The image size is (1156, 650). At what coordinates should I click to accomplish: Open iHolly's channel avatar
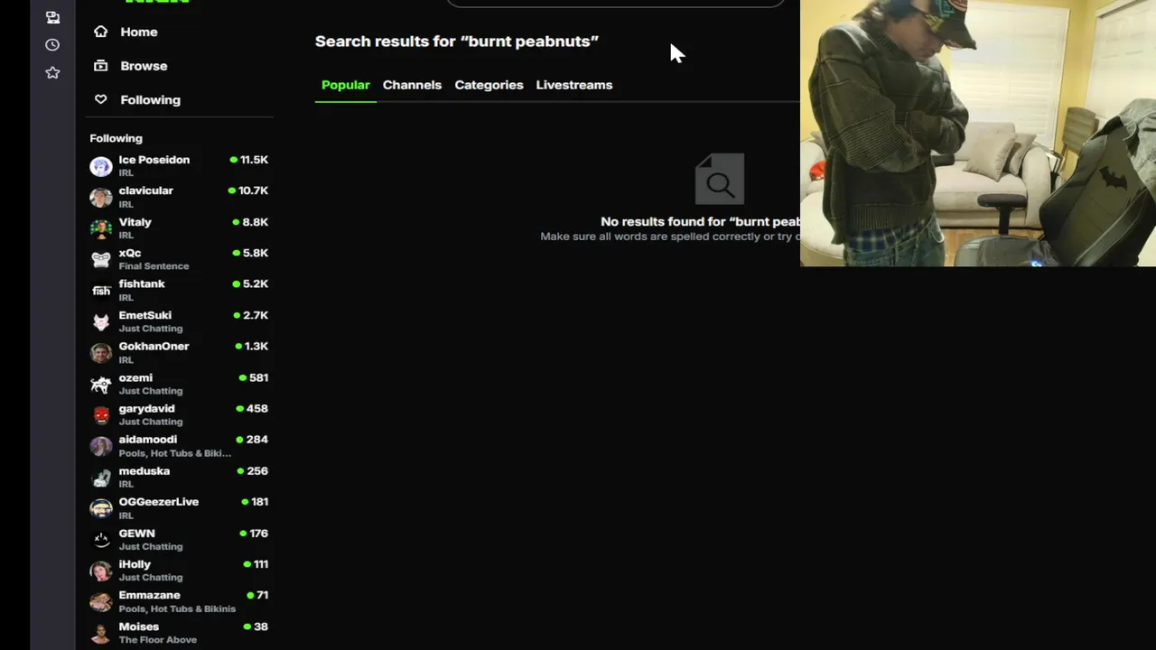pos(101,571)
